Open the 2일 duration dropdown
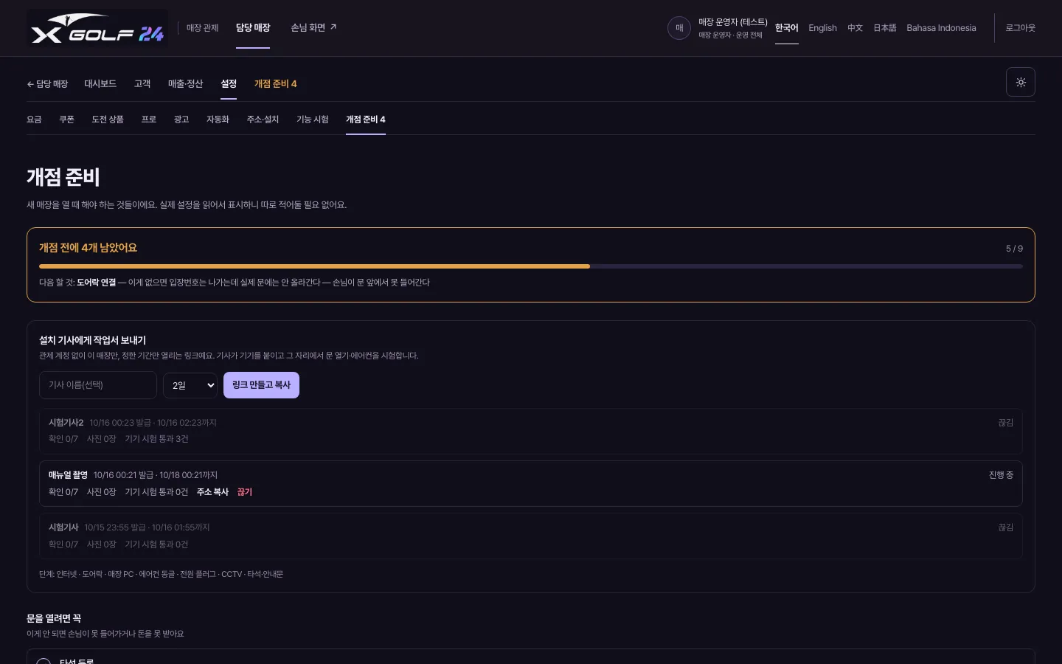This screenshot has height=664, width=1062. click(190, 385)
